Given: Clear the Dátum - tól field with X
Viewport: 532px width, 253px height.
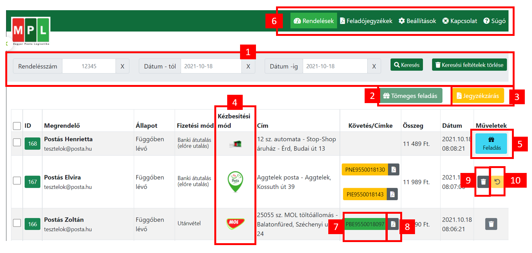Looking at the screenshot, I should [x=248, y=66].
